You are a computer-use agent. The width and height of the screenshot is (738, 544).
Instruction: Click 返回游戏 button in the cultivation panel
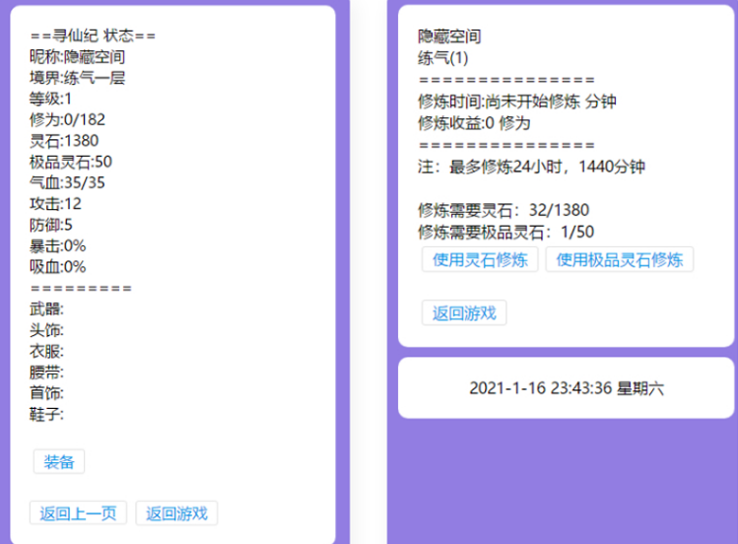coord(464,313)
